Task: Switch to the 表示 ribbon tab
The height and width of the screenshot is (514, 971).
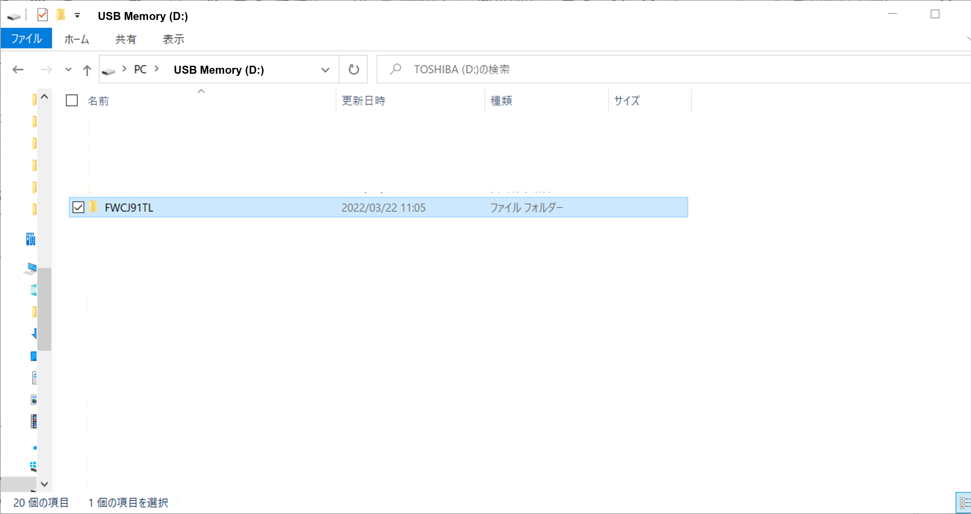Action: [173, 39]
